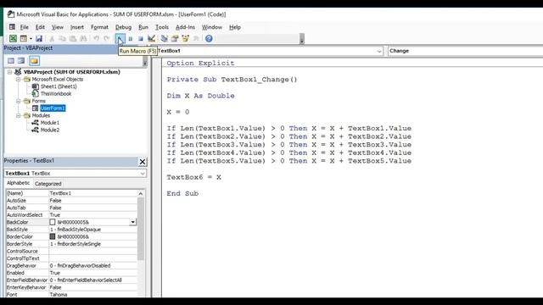Save the project with the floppy disk icon
This screenshot has width=543, height=305.
tap(39, 38)
